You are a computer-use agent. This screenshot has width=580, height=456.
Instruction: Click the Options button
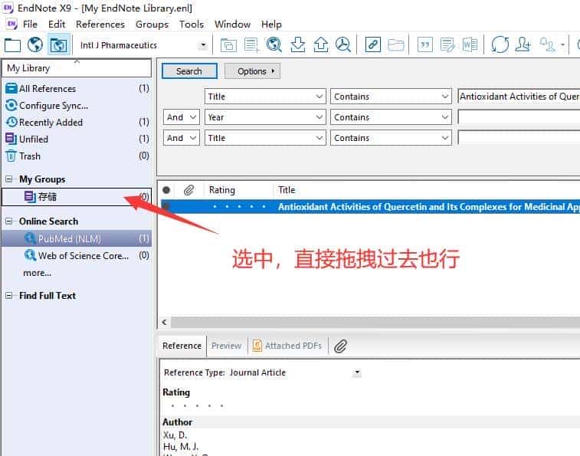tap(253, 71)
